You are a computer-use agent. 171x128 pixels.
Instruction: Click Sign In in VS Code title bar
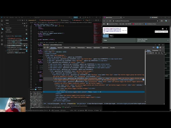point(76,17)
